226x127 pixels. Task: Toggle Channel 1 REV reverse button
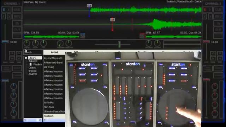17,17
